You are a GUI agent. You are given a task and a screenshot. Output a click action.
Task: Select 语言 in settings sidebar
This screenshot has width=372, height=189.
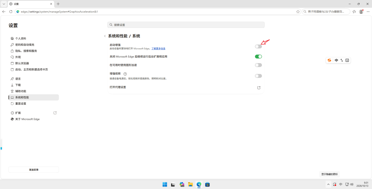[34, 79]
